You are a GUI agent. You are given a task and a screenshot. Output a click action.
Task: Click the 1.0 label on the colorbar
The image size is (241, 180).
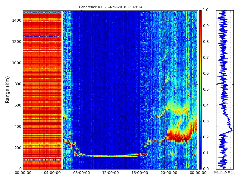click(206, 10)
